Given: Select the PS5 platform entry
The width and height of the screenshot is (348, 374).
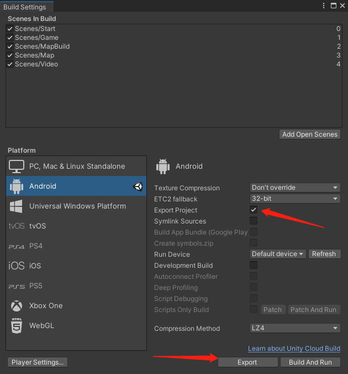Looking at the screenshot, I should [x=76, y=285].
